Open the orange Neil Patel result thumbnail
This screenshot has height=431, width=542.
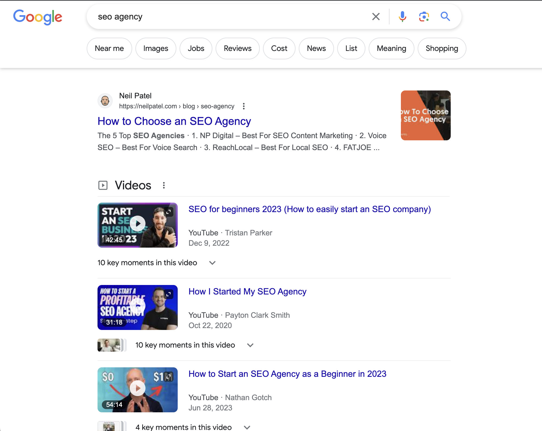click(x=426, y=115)
